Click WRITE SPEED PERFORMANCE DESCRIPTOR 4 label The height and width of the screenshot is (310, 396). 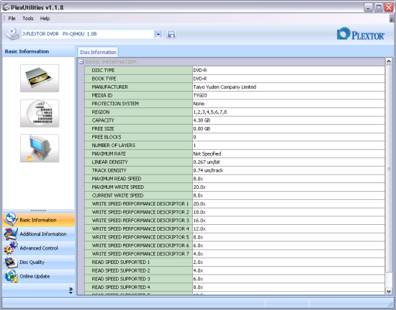click(140, 229)
